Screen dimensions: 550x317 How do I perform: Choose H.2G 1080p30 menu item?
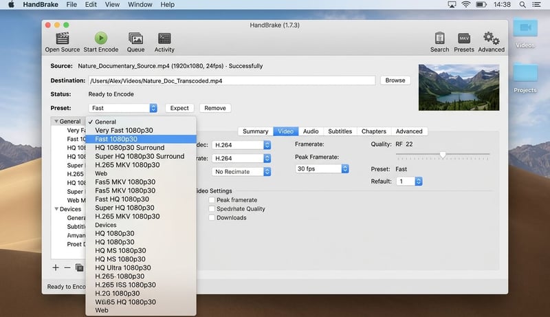point(141,294)
